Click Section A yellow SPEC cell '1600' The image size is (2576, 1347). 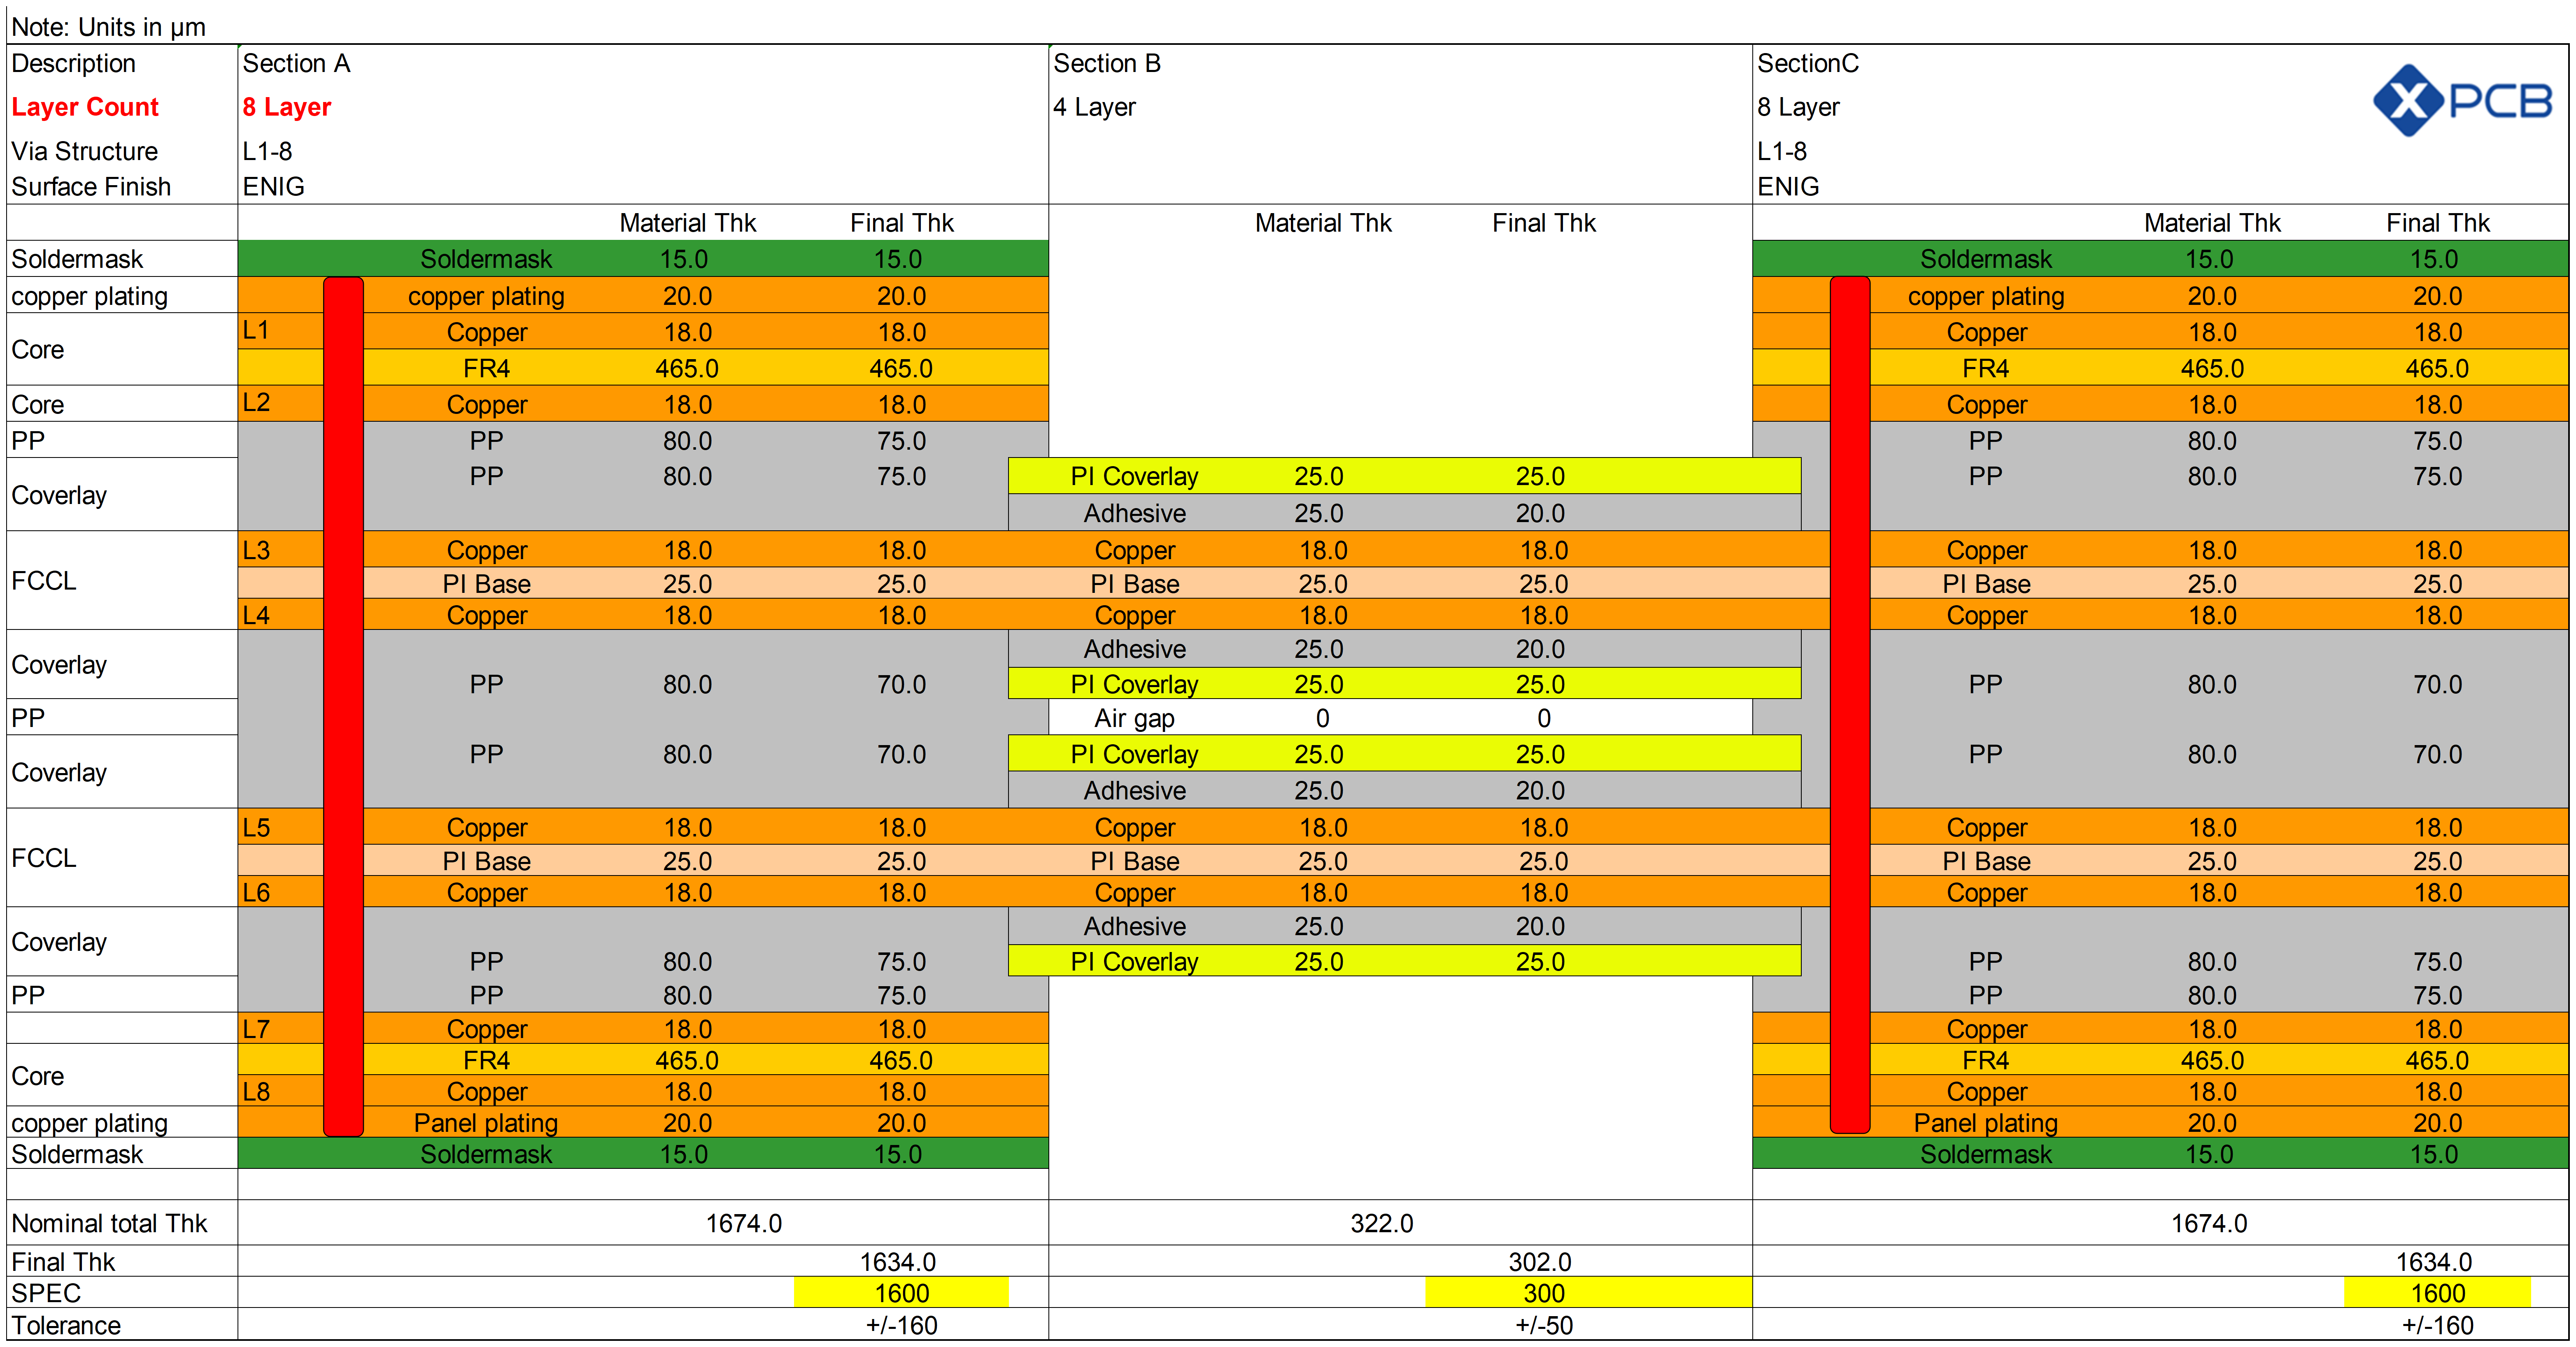coord(901,1292)
